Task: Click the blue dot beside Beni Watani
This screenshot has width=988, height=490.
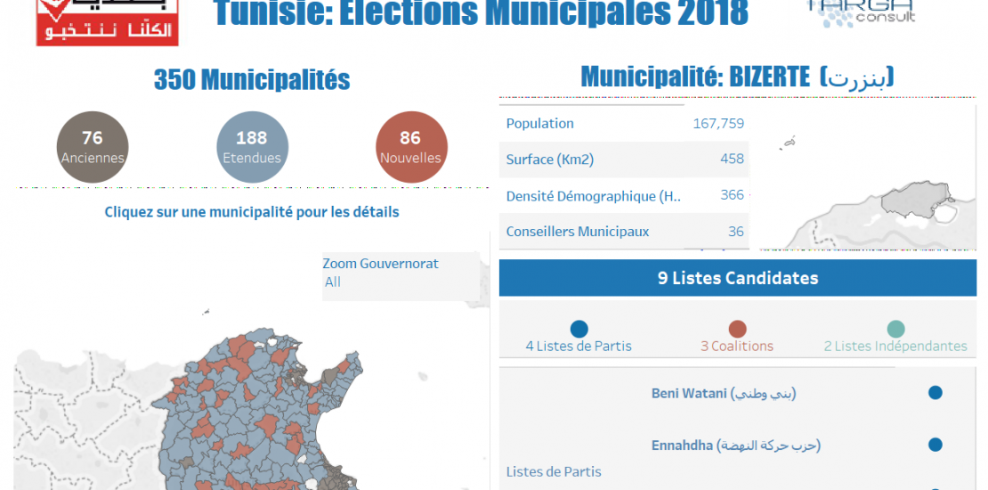Action: 935,393
